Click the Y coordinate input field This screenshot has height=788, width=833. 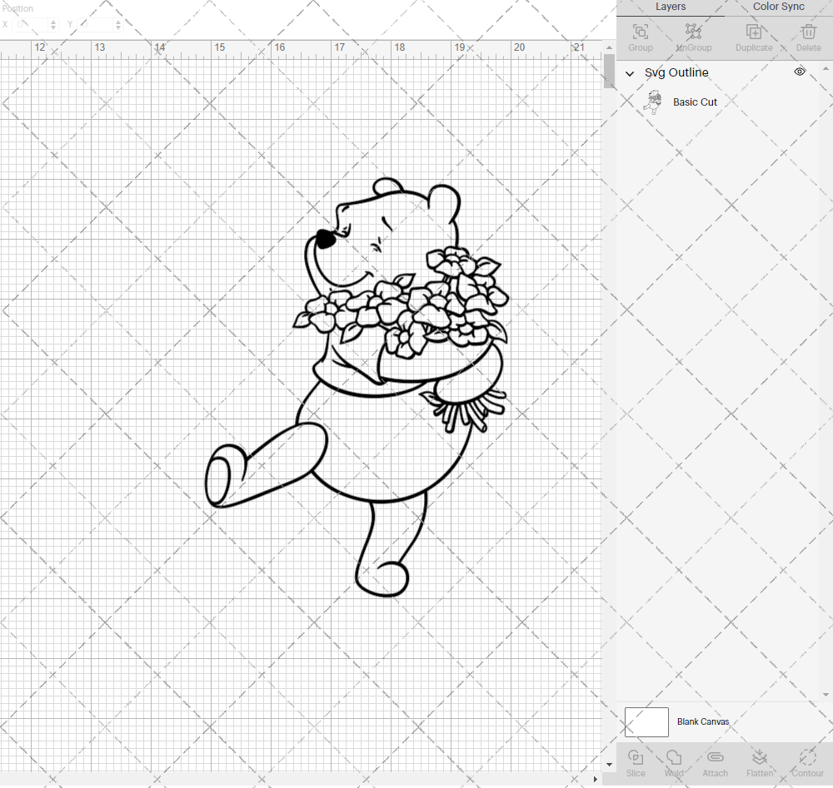tap(93, 24)
